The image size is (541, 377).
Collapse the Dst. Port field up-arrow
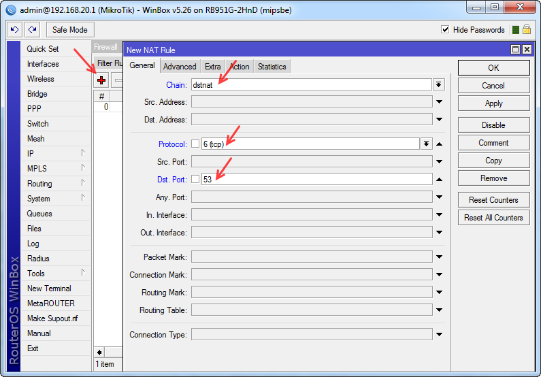(440, 180)
